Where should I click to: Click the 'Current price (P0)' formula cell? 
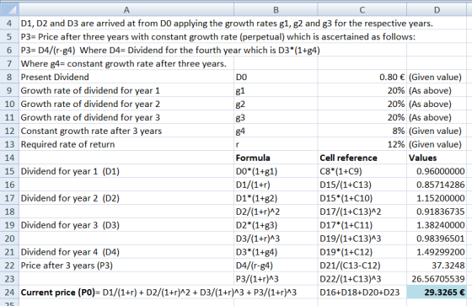point(158,293)
